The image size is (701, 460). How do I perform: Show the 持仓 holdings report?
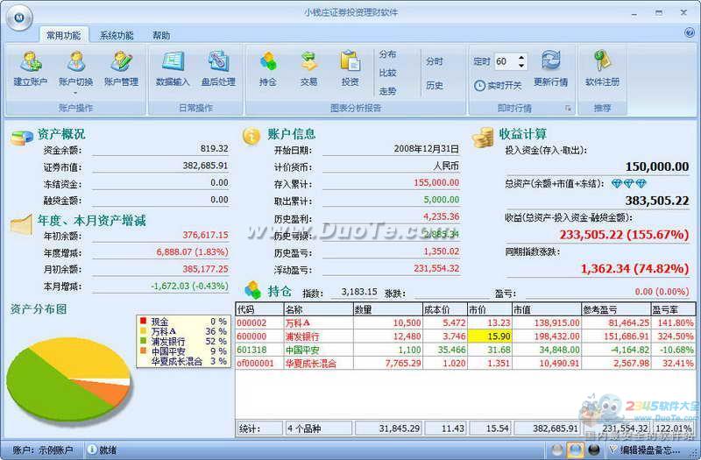pyautogui.click(x=268, y=69)
